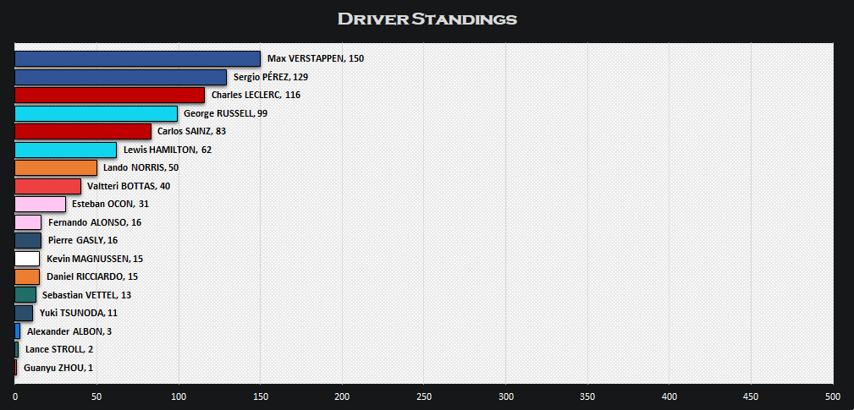Image resolution: width=854 pixels, height=410 pixels.
Task: Click the Yuki TSUNODA, 11 data label
Action: pyautogui.click(x=79, y=313)
